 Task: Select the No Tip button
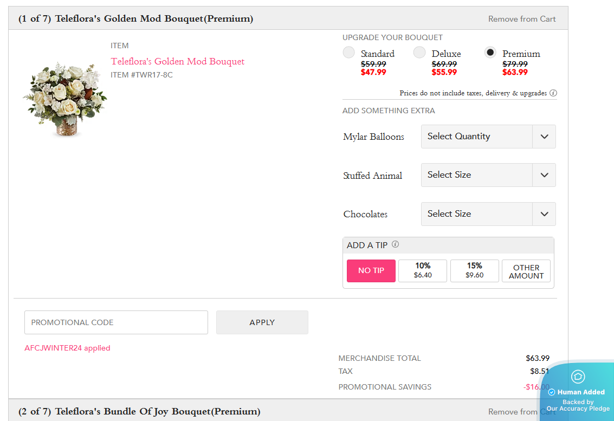click(371, 270)
